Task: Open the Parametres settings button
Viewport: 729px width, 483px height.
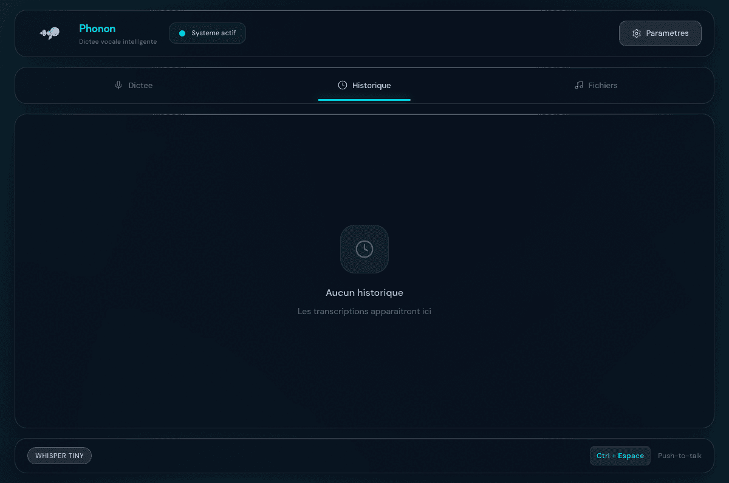Action: click(660, 33)
